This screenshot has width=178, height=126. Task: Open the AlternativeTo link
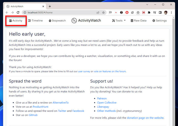pos(61,103)
